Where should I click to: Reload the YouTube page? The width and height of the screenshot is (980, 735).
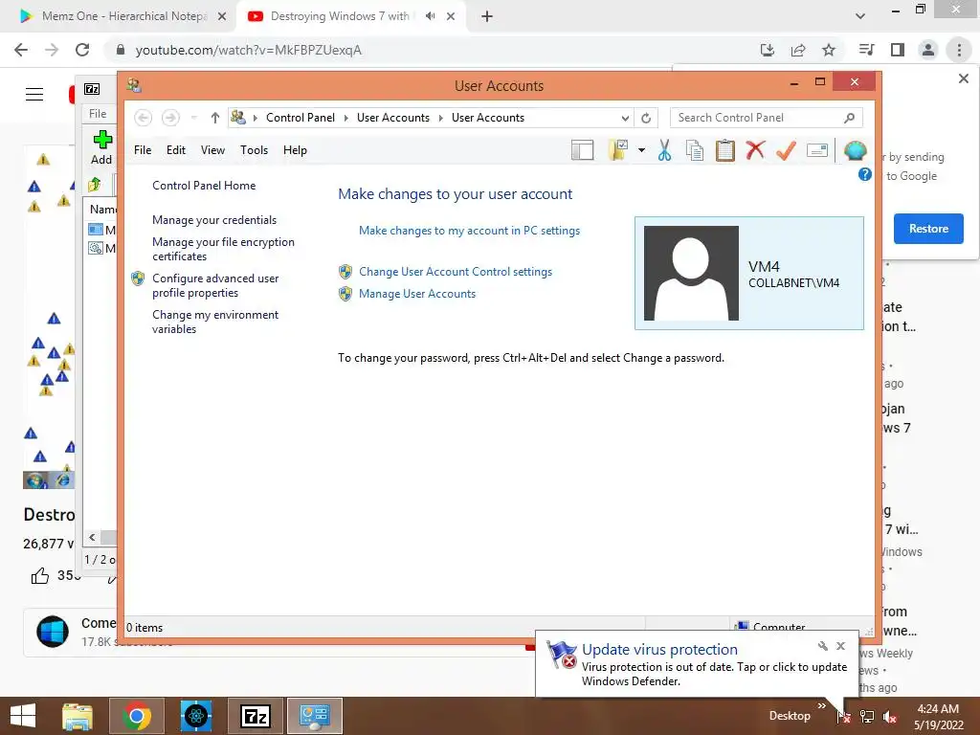coord(82,50)
